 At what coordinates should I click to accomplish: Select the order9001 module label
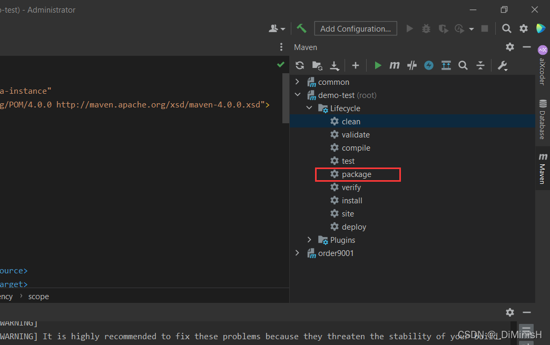pyautogui.click(x=336, y=253)
